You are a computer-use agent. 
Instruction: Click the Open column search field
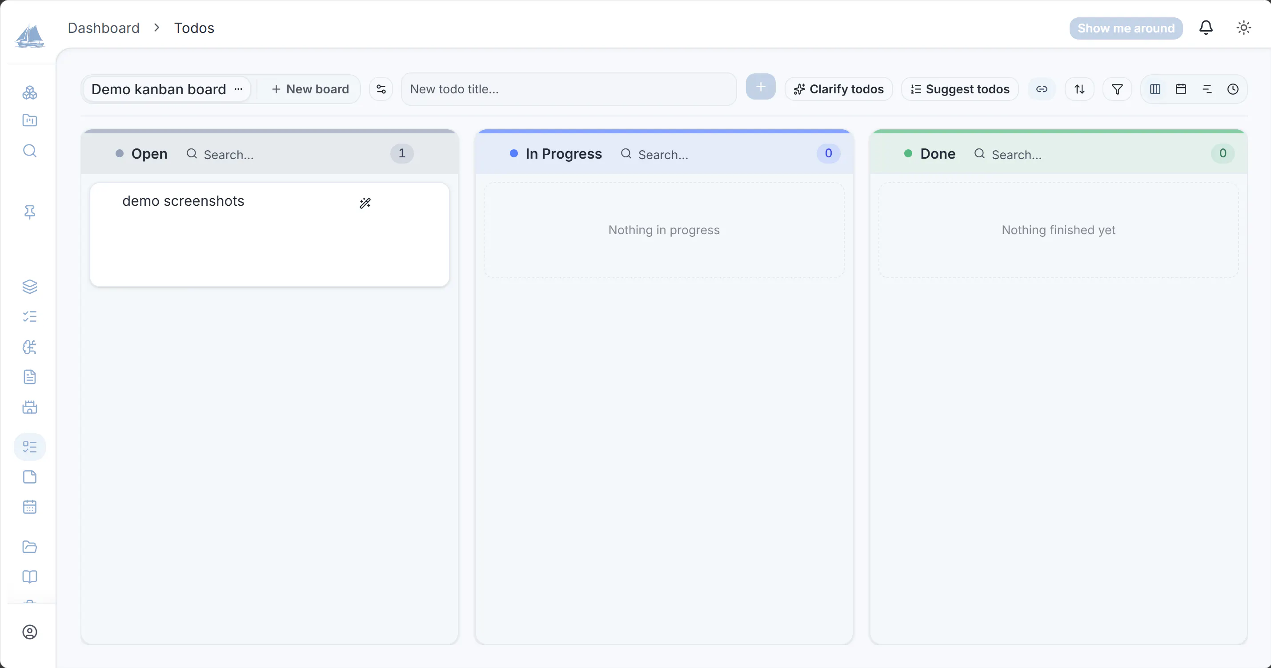pos(284,154)
